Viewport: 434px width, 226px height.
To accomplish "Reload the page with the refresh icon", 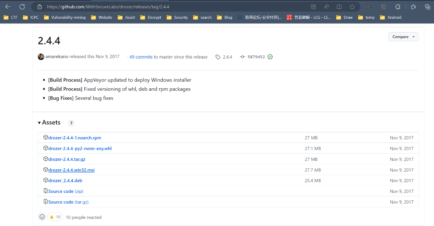I will pyautogui.click(x=22, y=7).
